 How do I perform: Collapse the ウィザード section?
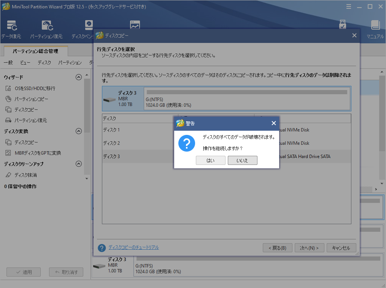pos(79,77)
